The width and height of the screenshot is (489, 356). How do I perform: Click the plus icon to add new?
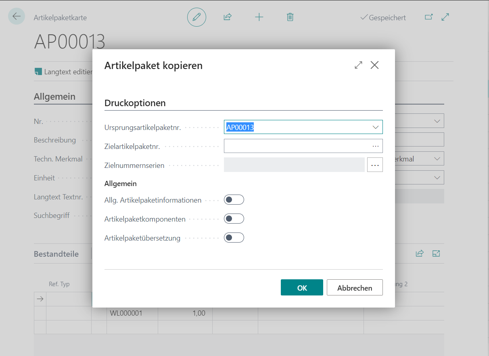click(x=259, y=17)
